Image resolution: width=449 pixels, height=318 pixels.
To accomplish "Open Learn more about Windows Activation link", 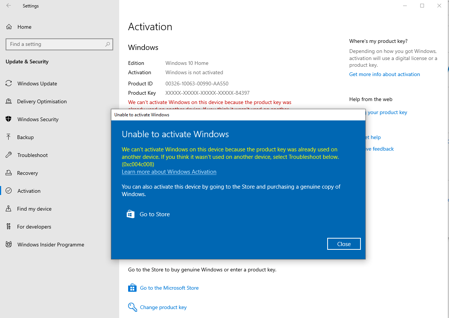I will coord(169,172).
